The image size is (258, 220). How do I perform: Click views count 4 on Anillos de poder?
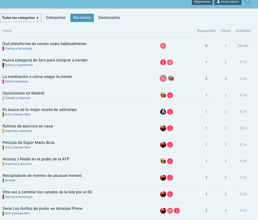point(226,211)
